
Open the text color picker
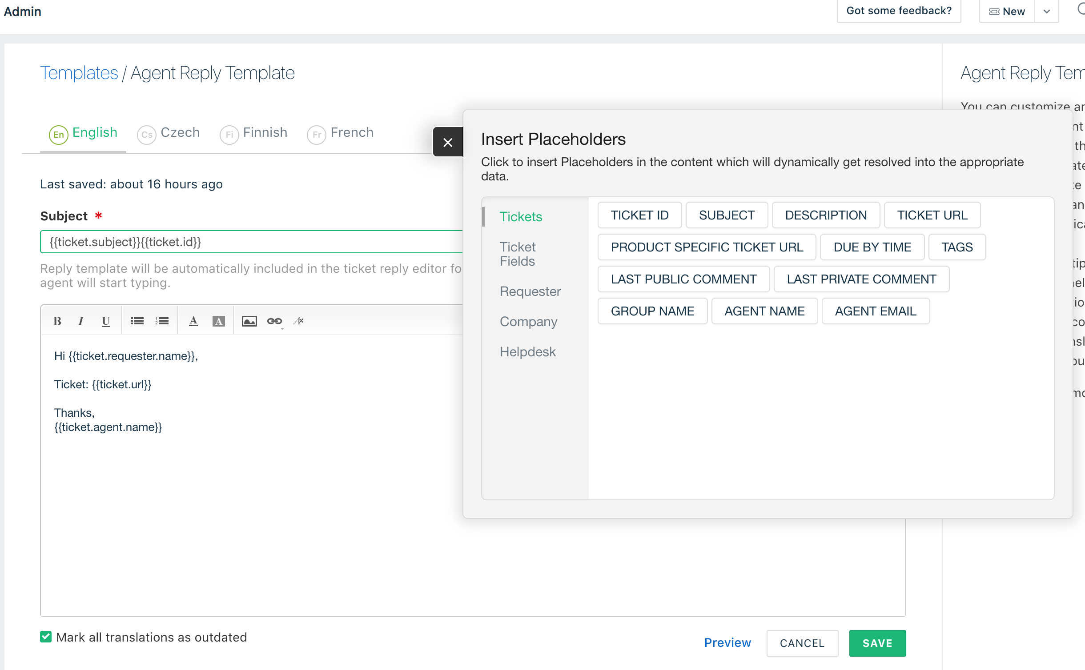[193, 321]
